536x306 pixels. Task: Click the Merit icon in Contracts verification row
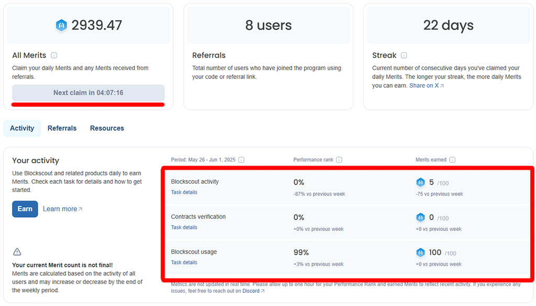pyautogui.click(x=420, y=218)
